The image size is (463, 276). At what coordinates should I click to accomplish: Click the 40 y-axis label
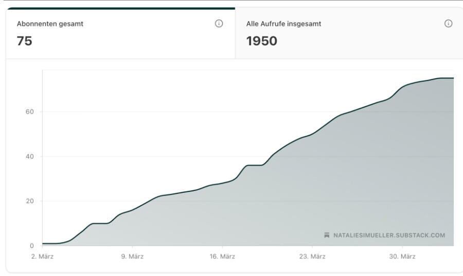(29, 156)
